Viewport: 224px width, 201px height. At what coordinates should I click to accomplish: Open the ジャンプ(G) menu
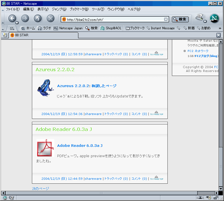(x=59, y=9)
